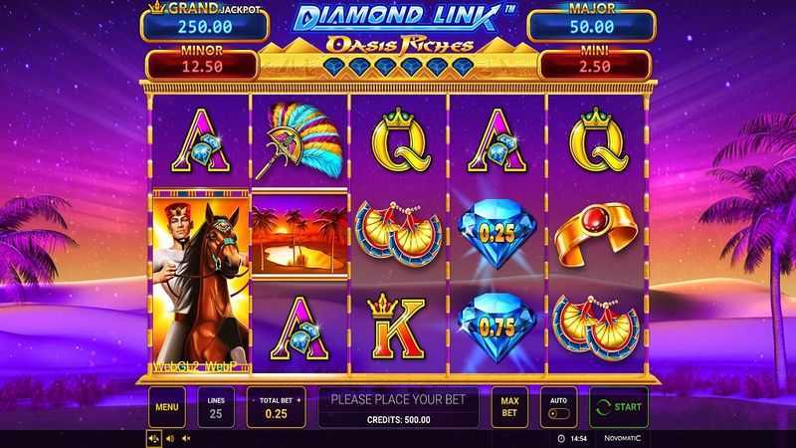The height and width of the screenshot is (448, 796).
Task: Start spinning with the START button
Action: point(619,407)
